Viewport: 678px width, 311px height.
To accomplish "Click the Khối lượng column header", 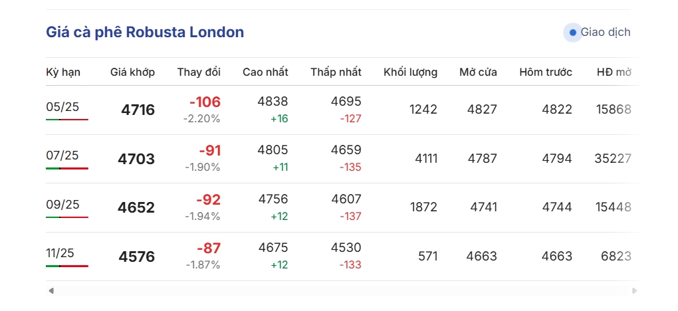I will tap(410, 72).
